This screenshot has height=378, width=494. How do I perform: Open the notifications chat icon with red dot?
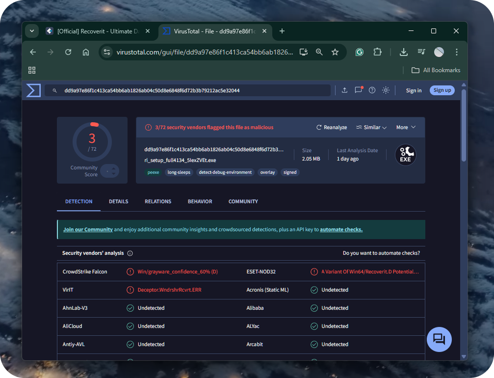click(359, 90)
